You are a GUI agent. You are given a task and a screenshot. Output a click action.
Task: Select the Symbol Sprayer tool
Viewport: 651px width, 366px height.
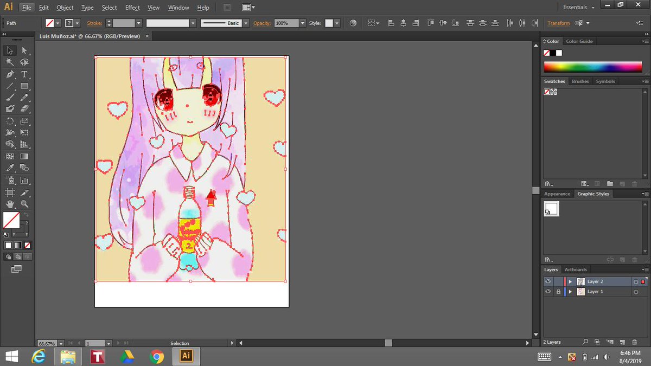tap(10, 181)
